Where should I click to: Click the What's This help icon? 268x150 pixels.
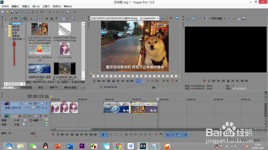point(74,12)
